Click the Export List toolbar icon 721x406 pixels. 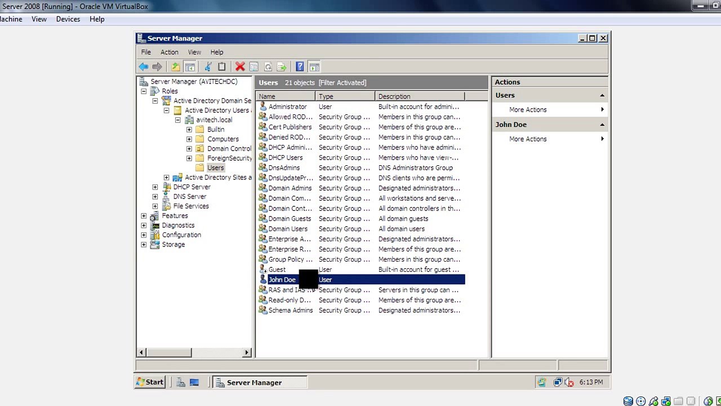[282, 67]
